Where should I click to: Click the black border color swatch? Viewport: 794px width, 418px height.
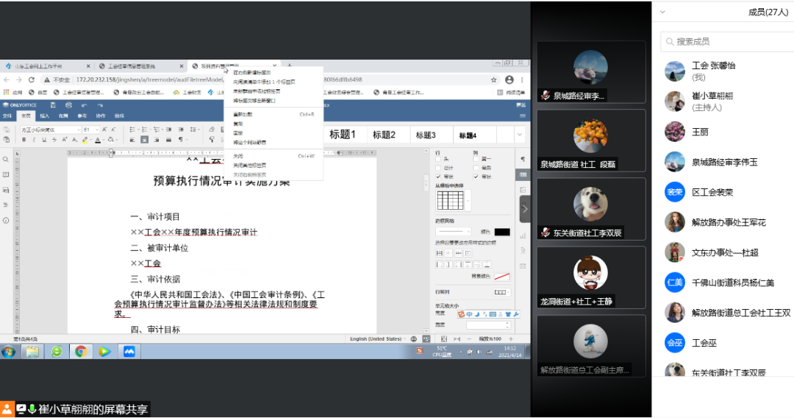(502, 232)
